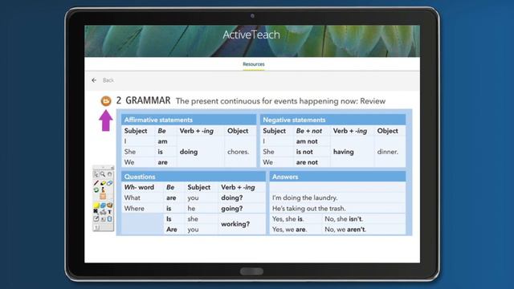Select the pointer tool in the floating toolbox
The height and width of the screenshot is (289, 514).
coord(96,174)
